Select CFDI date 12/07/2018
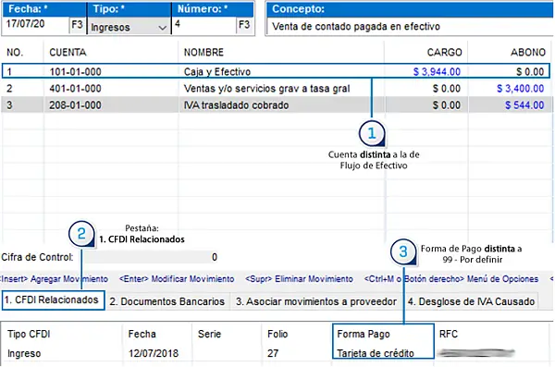555x367 pixels. pos(154,353)
